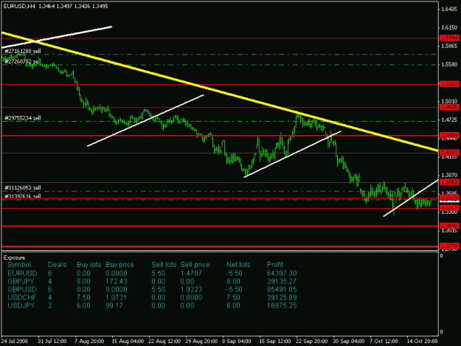Click the USDCHF buy price 1.0731
The height and width of the screenshot is (346, 461).
pos(116,297)
